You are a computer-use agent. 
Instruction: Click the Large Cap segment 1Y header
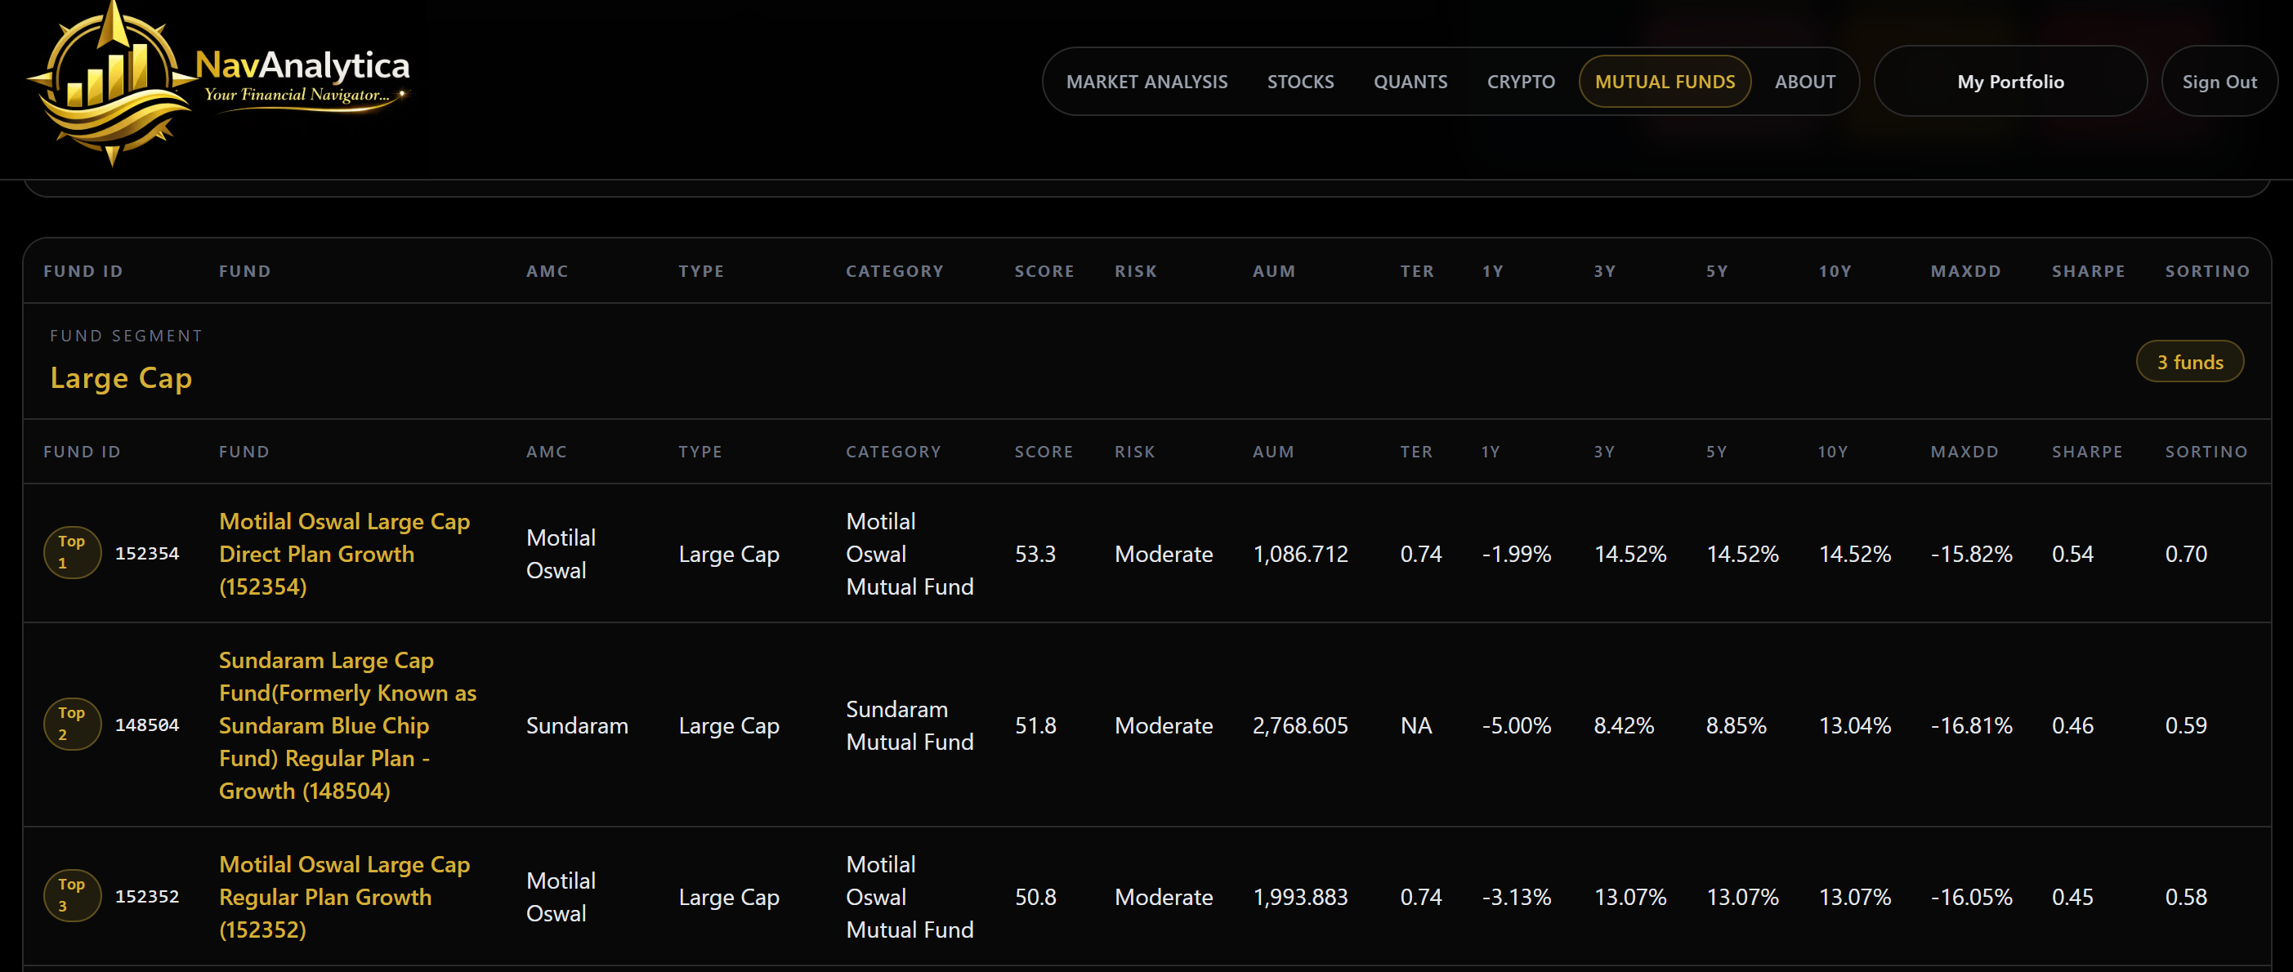pyautogui.click(x=1491, y=453)
